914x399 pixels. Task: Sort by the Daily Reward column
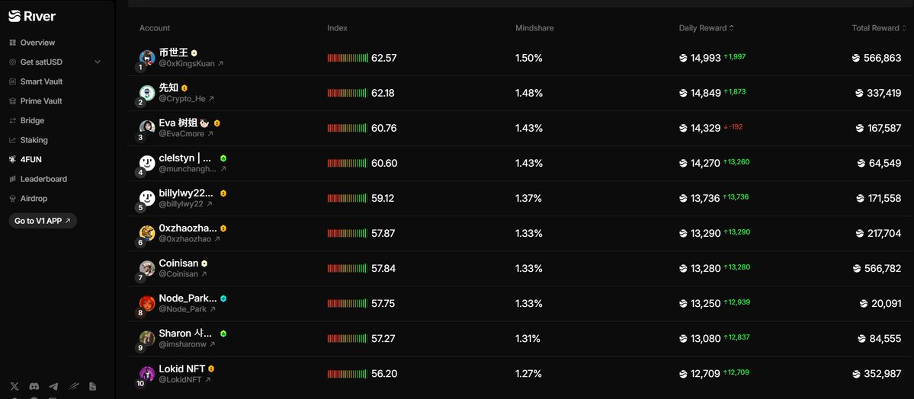click(x=707, y=28)
